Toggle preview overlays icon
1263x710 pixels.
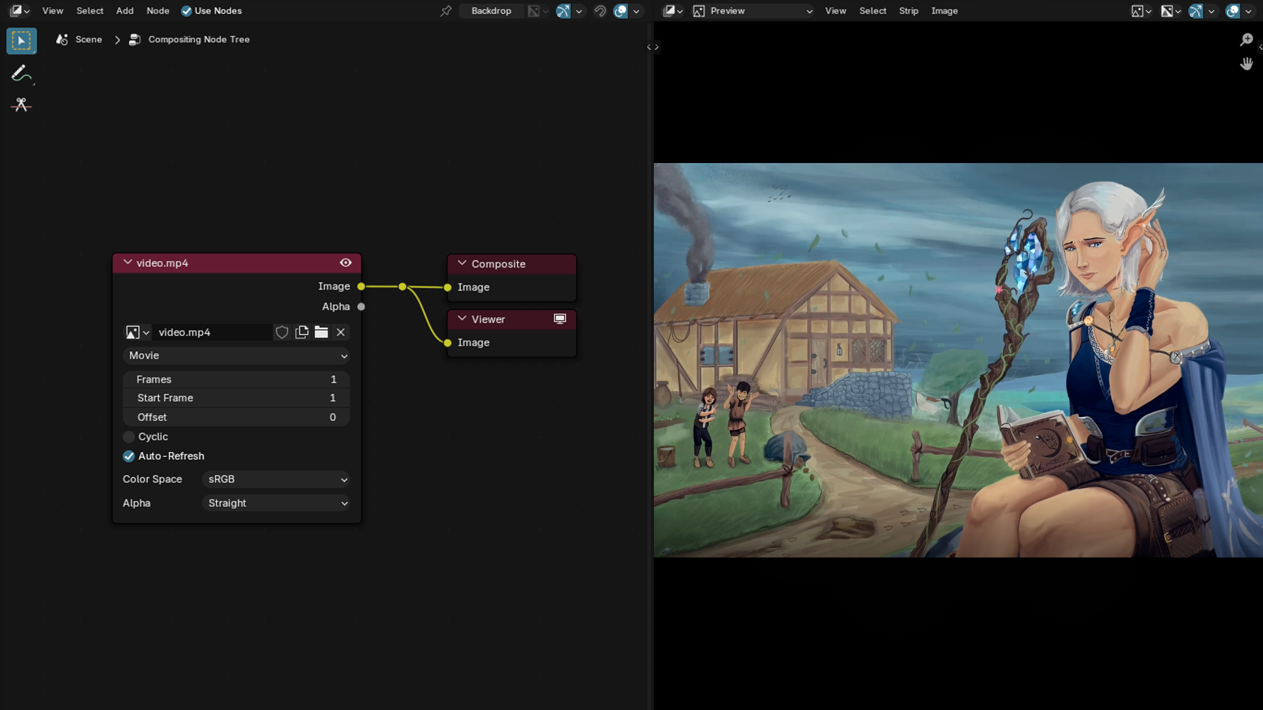point(1233,11)
